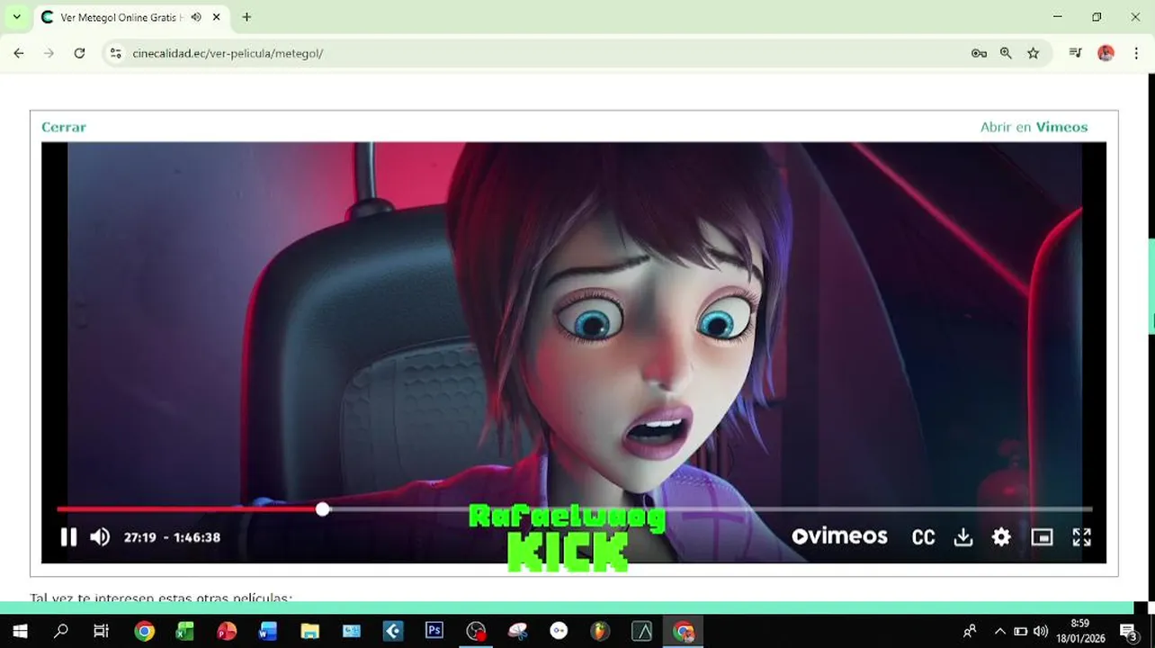Switch to active Chrome window on taskbar
Viewport: 1155px width, 648px height.
point(684,632)
